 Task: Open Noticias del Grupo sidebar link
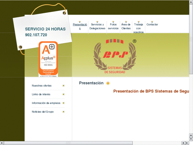pyautogui.click(x=43, y=112)
